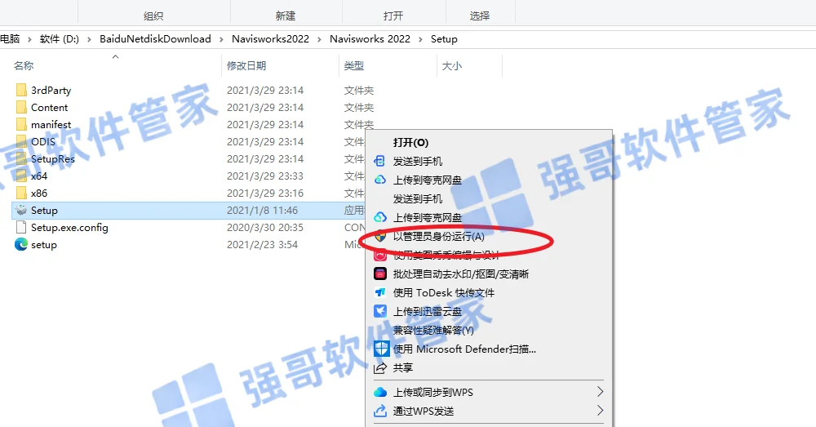Click the admin shield icon in context menu
Viewport: 816px width, 427px height.
click(x=380, y=237)
